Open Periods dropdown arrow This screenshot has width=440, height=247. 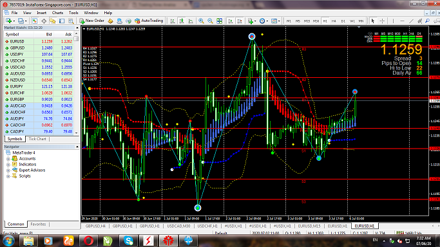(267, 21)
